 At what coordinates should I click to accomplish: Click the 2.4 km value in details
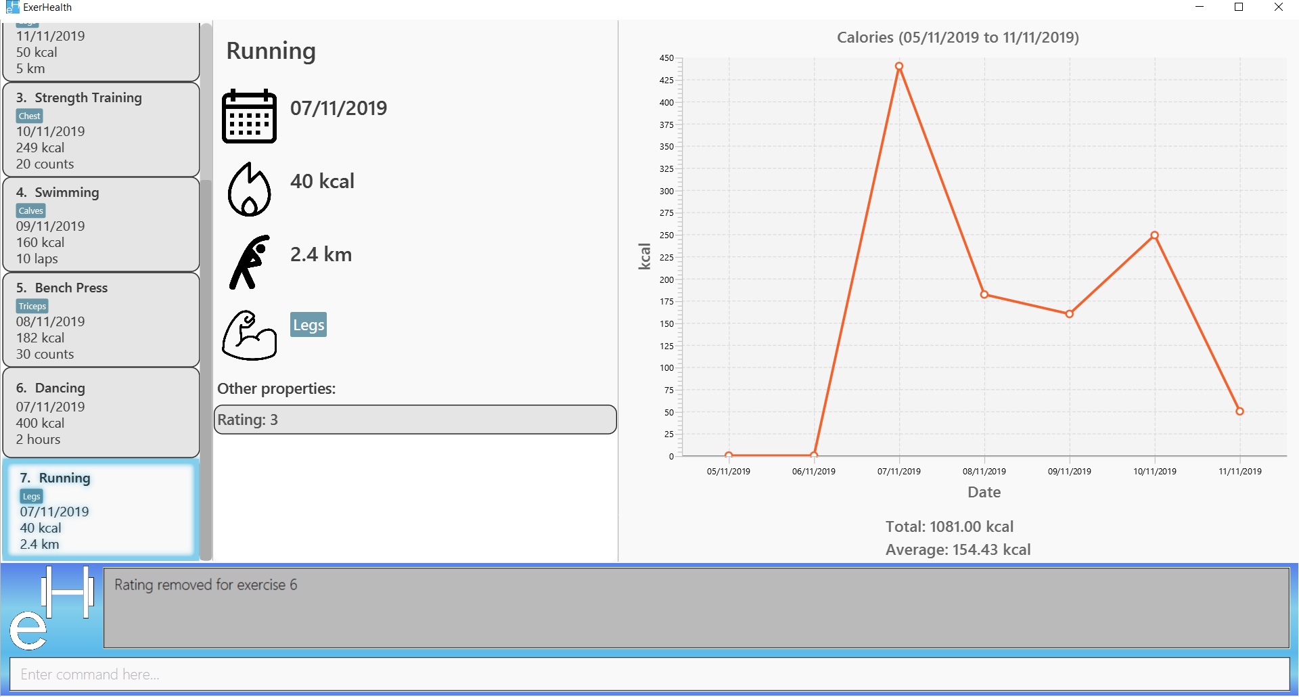click(x=321, y=254)
